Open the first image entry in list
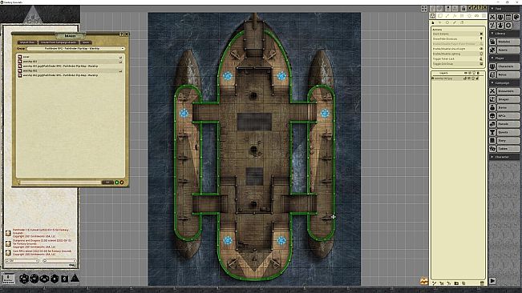The height and width of the screenshot is (293, 522). [x=70, y=57]
